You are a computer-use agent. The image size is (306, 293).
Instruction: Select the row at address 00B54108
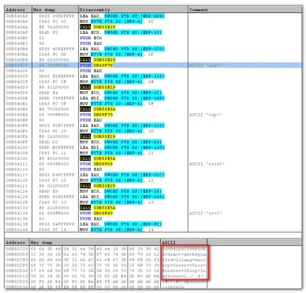(x=153, y=153)
